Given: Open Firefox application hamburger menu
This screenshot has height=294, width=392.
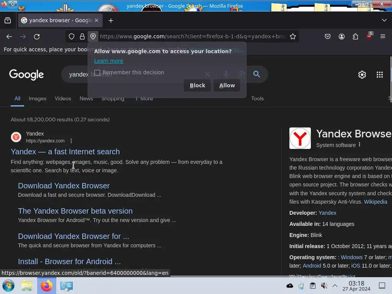Looking at the screenshot, I should (382, 36).
